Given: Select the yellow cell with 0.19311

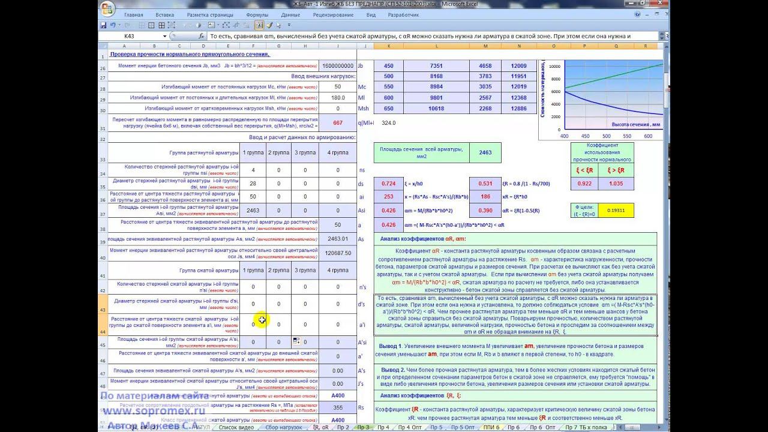Looking at the screenshot, I should [616, 211].
